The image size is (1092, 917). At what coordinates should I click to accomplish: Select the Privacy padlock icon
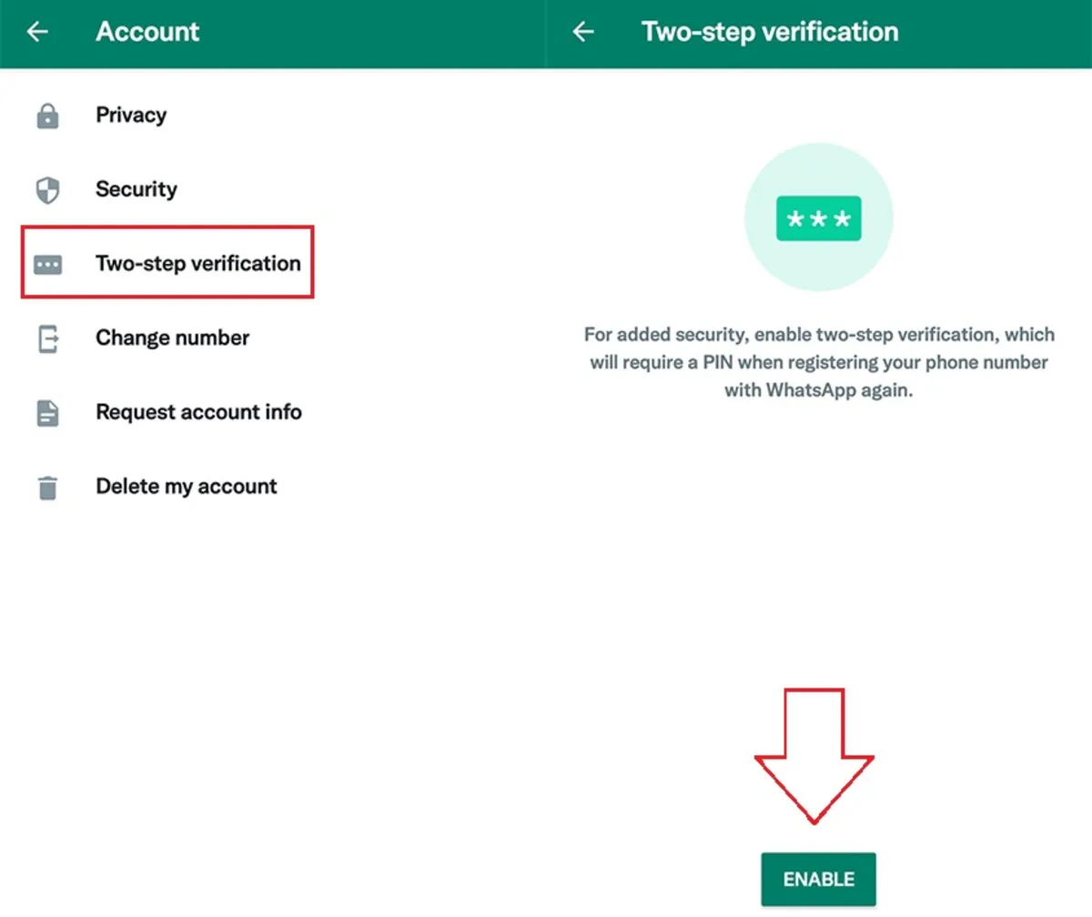[47, 115]
